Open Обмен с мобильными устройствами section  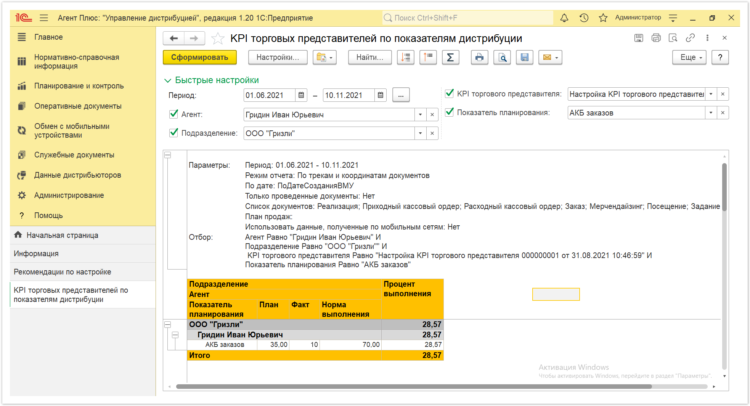click(x=83, y=131)
